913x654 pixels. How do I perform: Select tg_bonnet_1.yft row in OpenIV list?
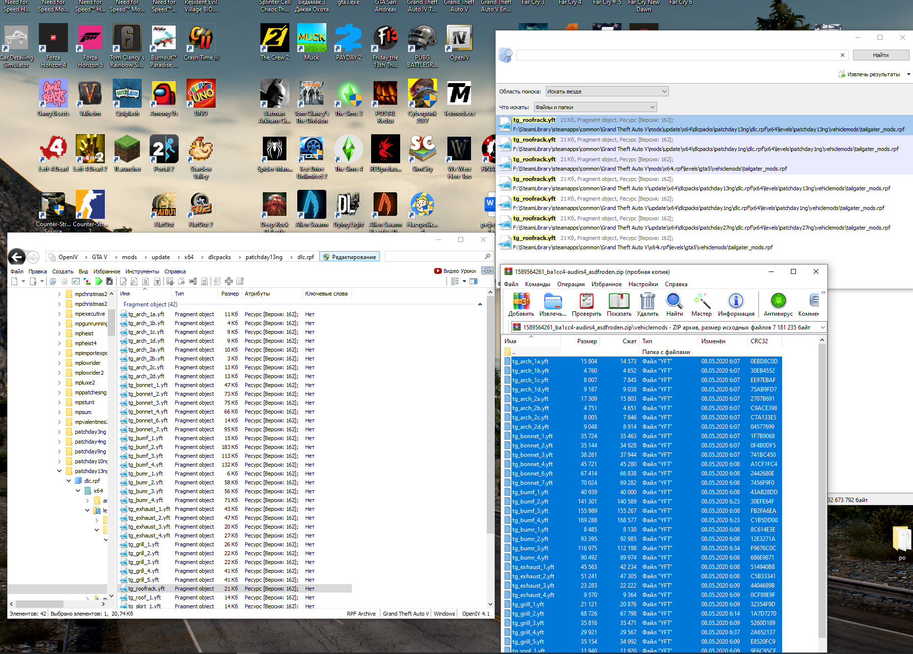[236, 385]
